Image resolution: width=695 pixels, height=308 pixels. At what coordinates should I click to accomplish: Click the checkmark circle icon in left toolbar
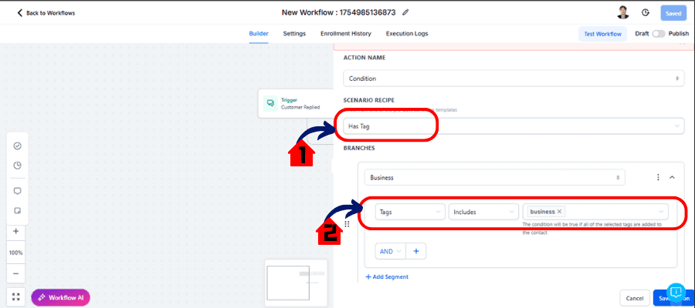17,146
